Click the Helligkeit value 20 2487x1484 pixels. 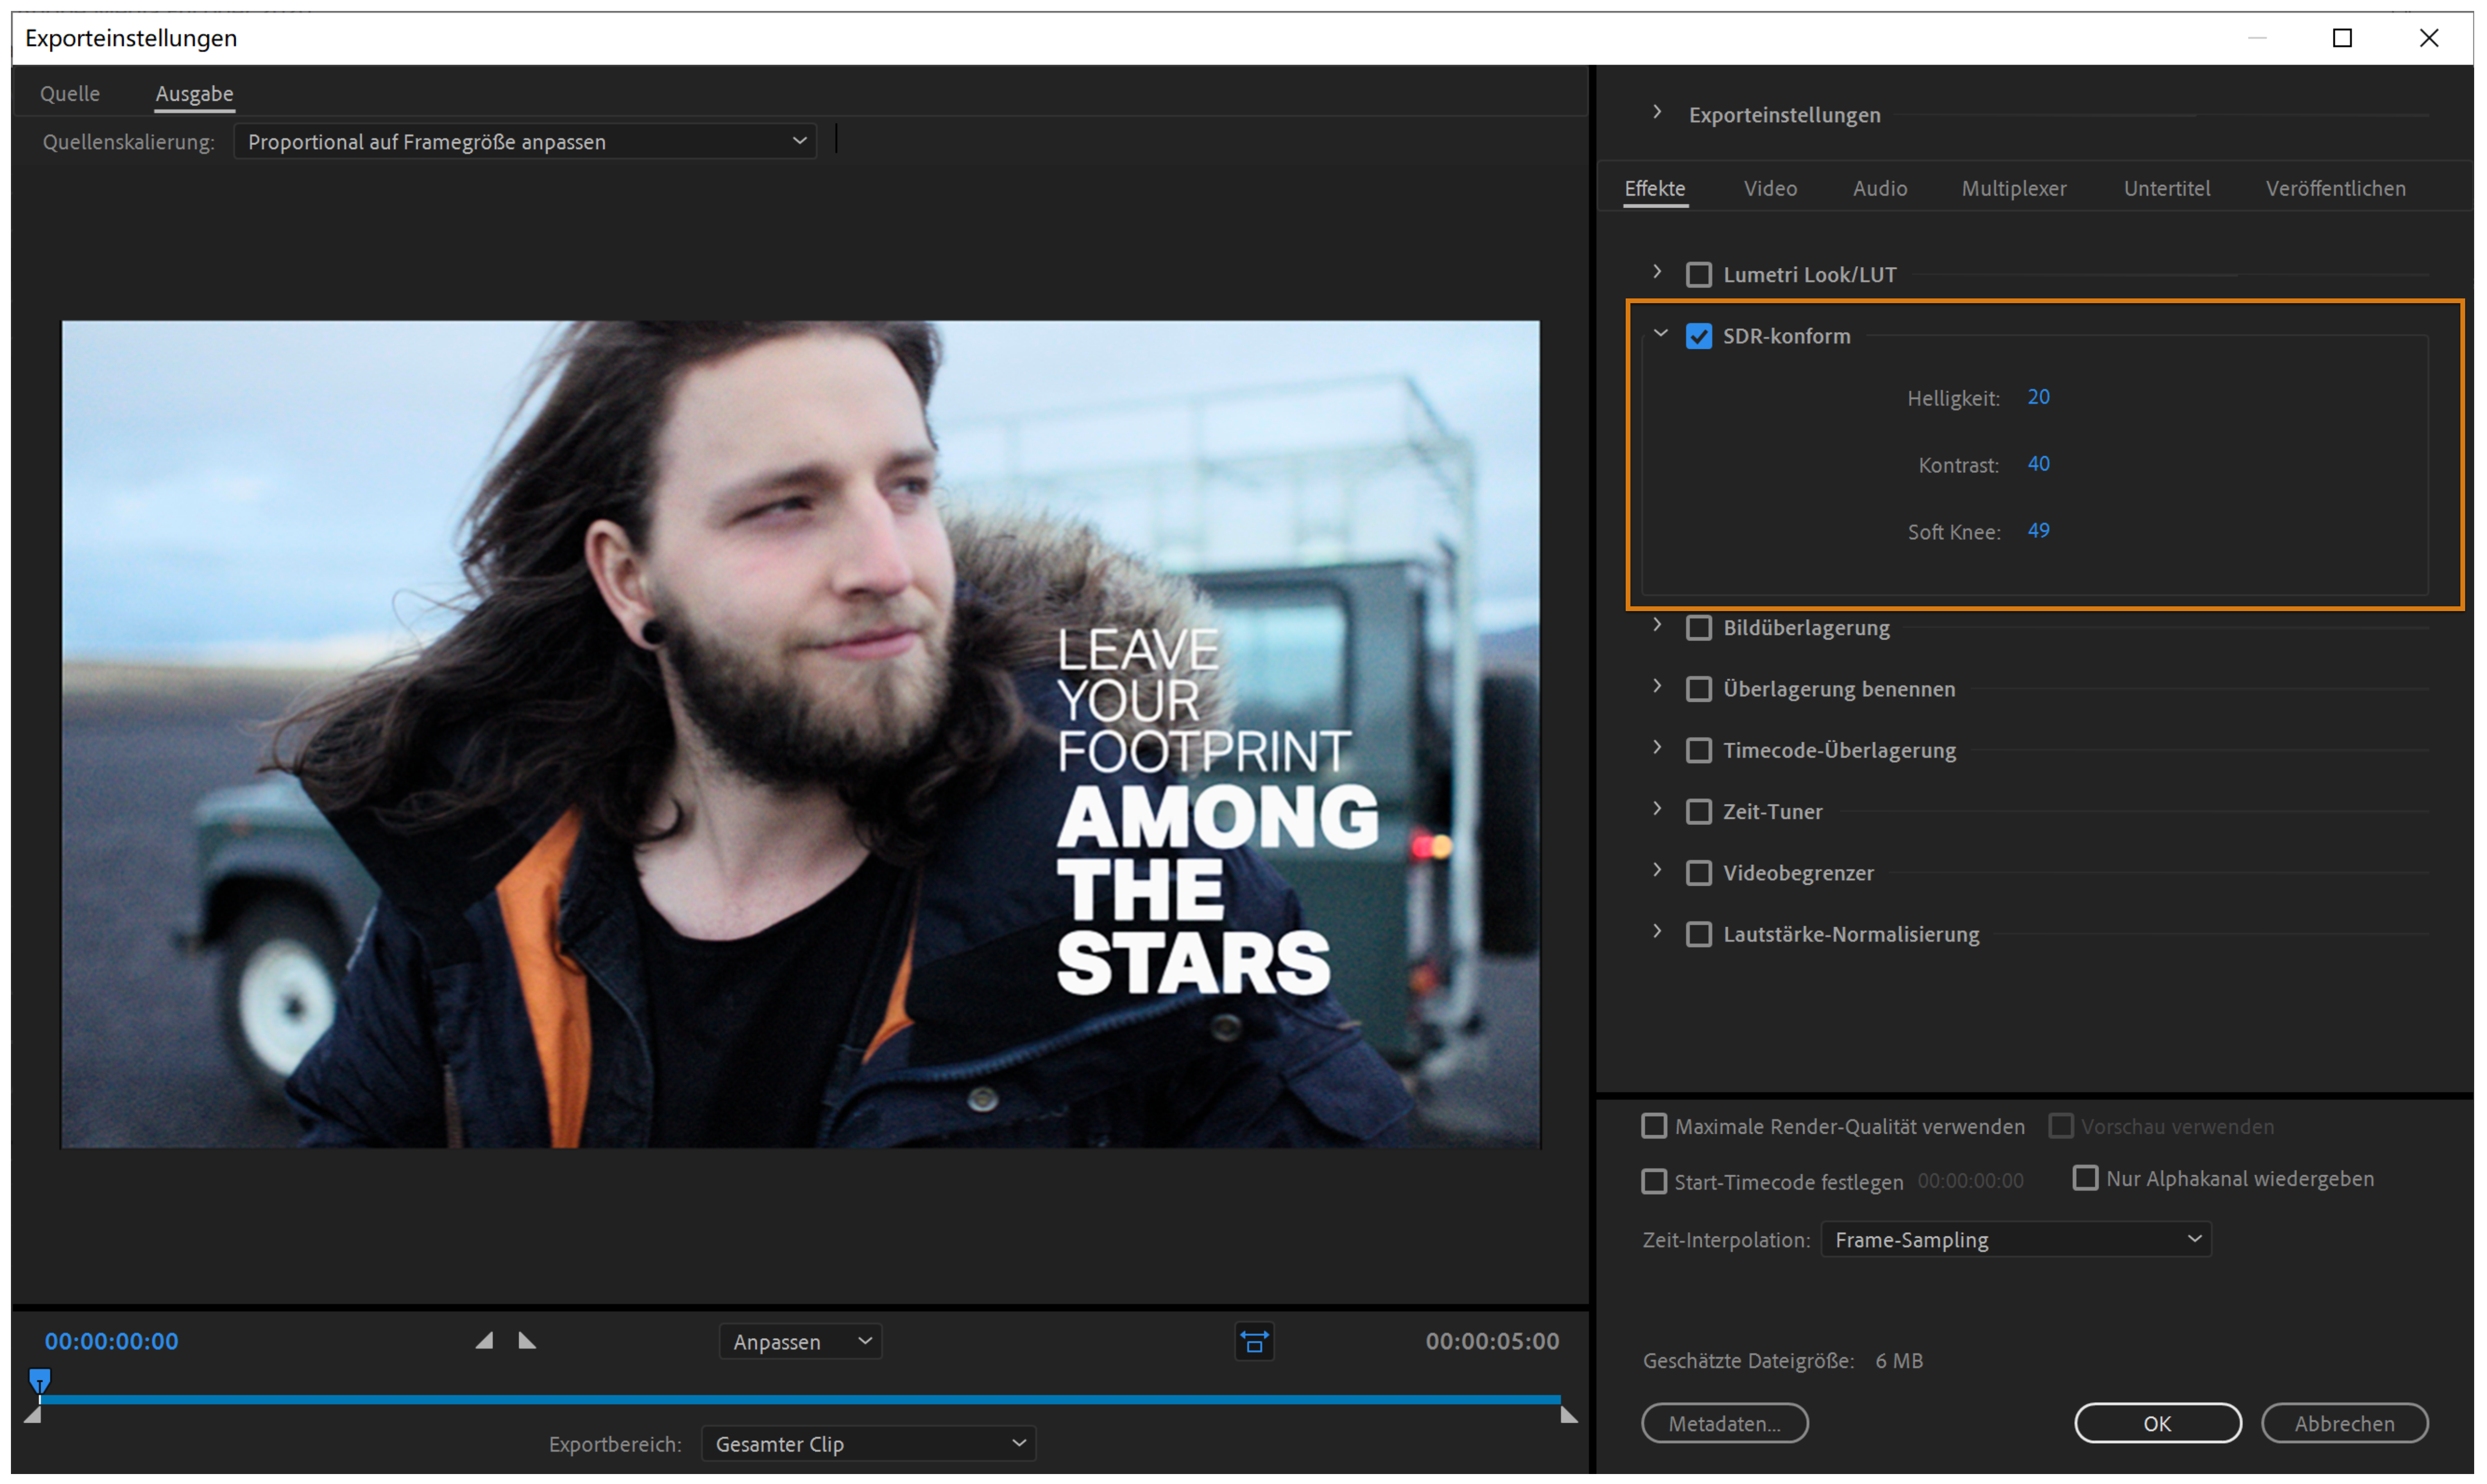2038,397
